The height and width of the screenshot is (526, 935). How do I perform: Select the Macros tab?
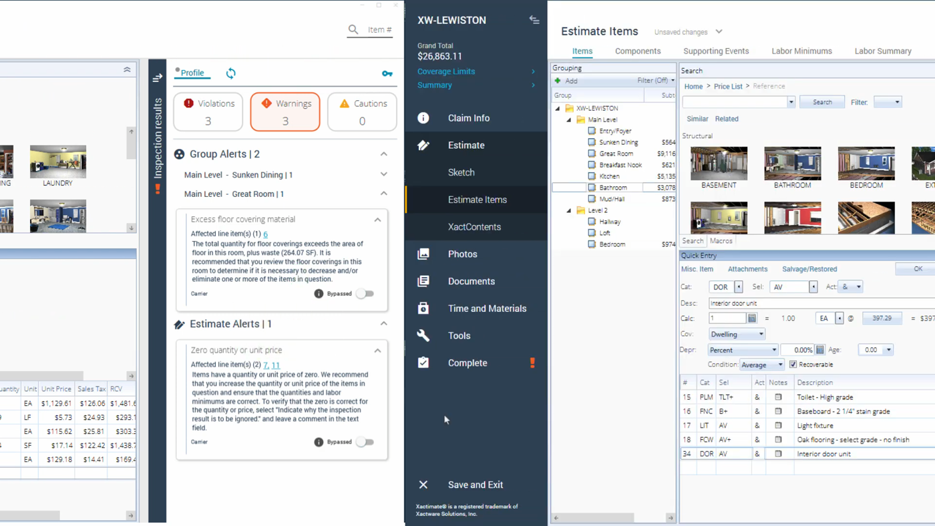click(721, 241)
